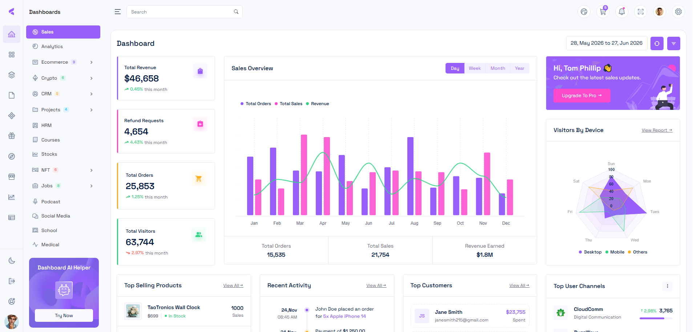693x332 pixels.
Task: Open the apps grid rail icon
Action: coord(12,55)
